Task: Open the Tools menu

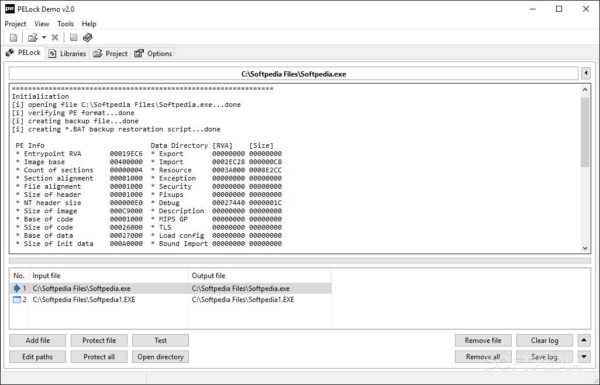Action: coord(65,24)
